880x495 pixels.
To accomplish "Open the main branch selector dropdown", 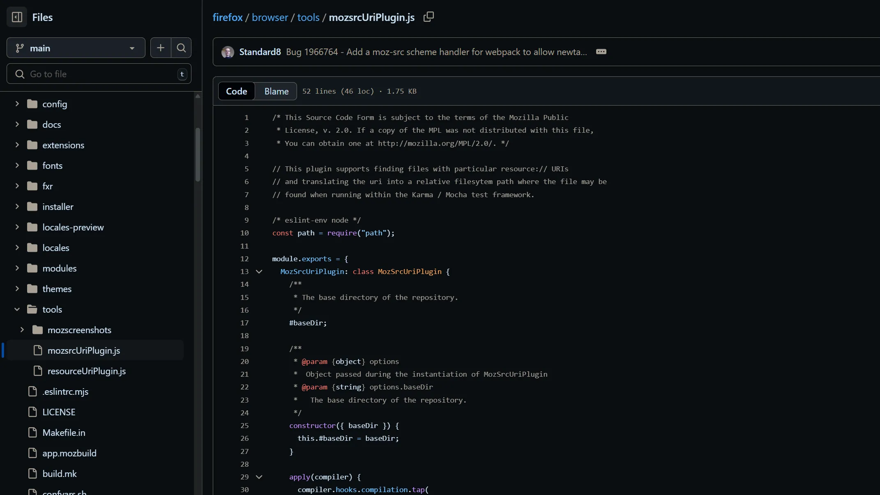I will coord(76,48).
